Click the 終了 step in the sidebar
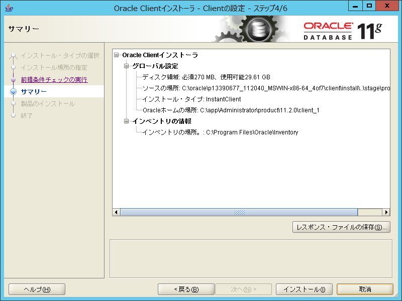The height and width of the screenshot is (301, 402). click(27, 116)
